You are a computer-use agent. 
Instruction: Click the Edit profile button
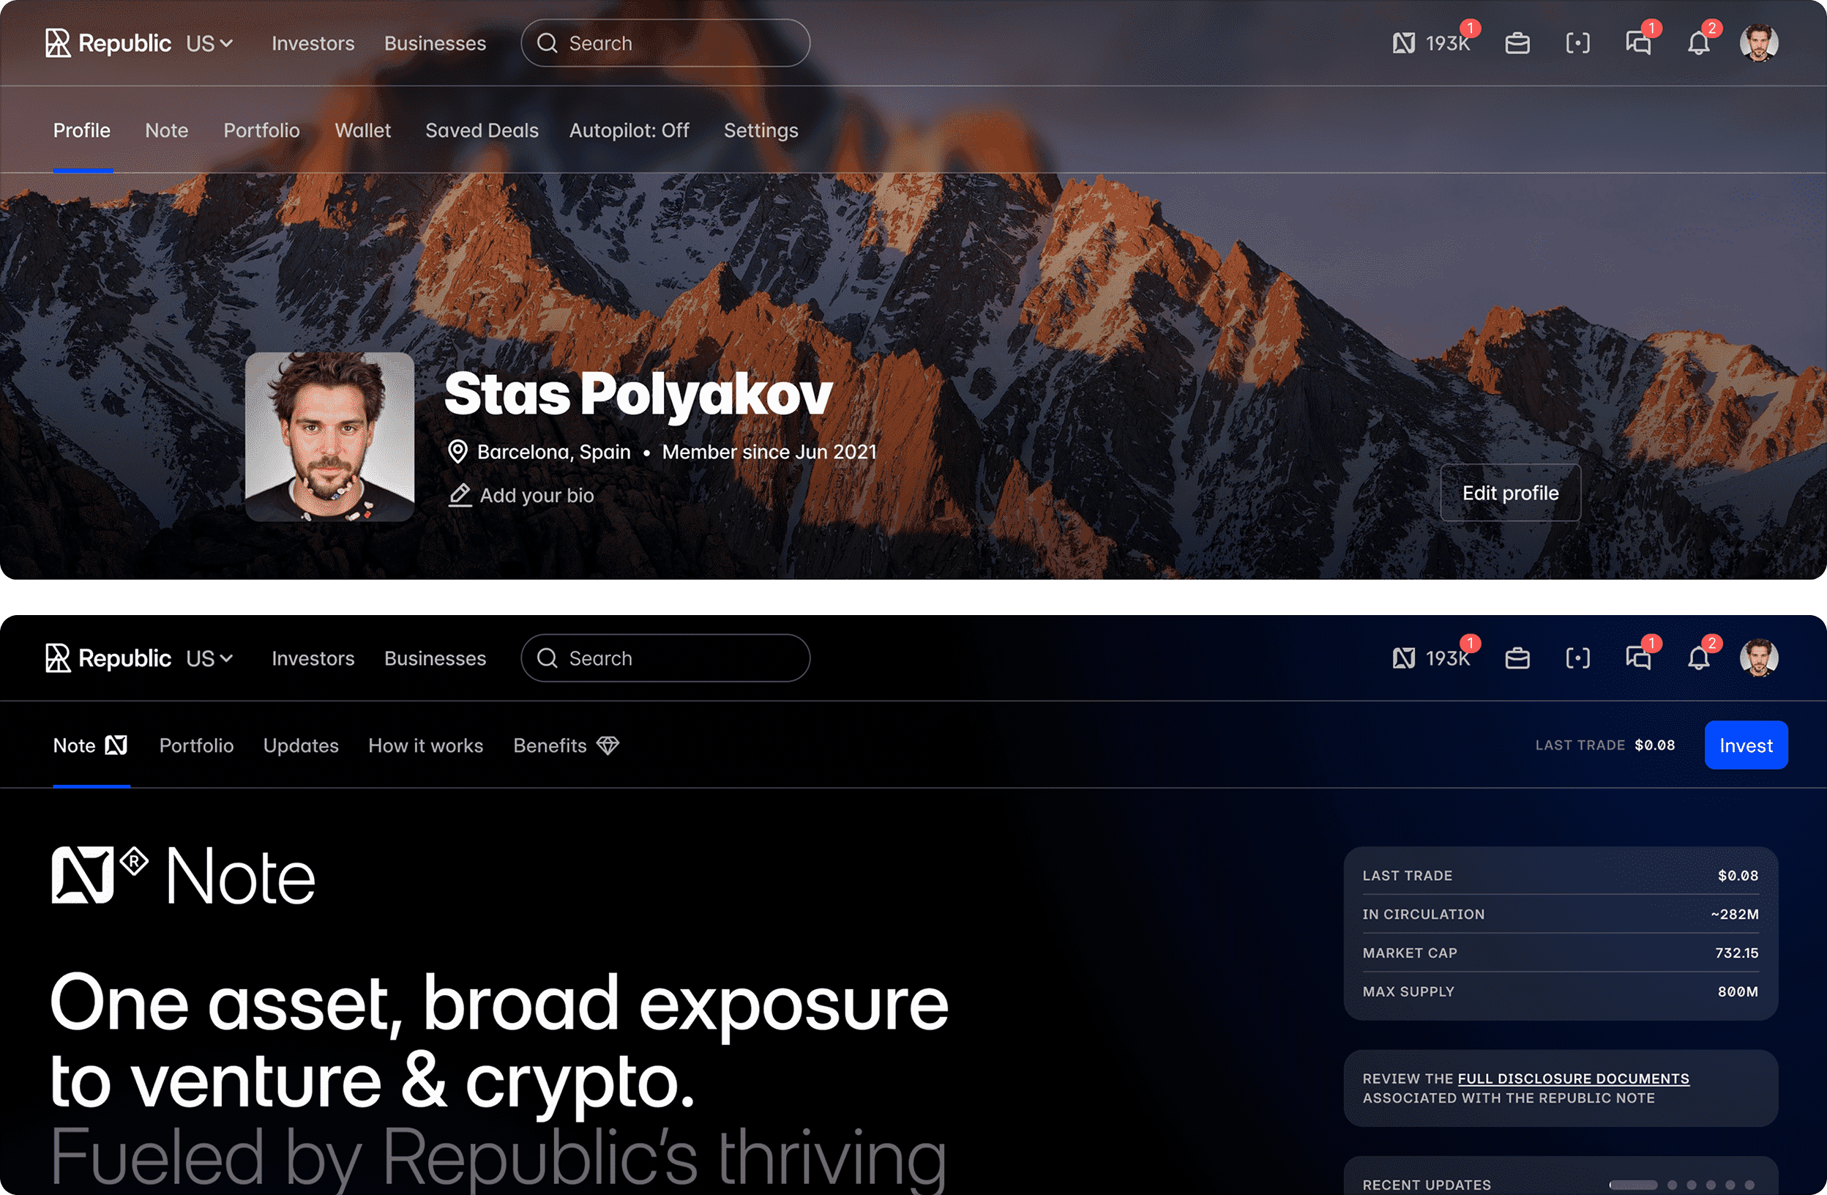[x=1510, y=493]
